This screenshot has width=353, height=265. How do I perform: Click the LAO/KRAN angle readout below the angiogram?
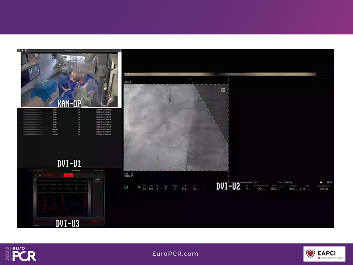[131, 175]
